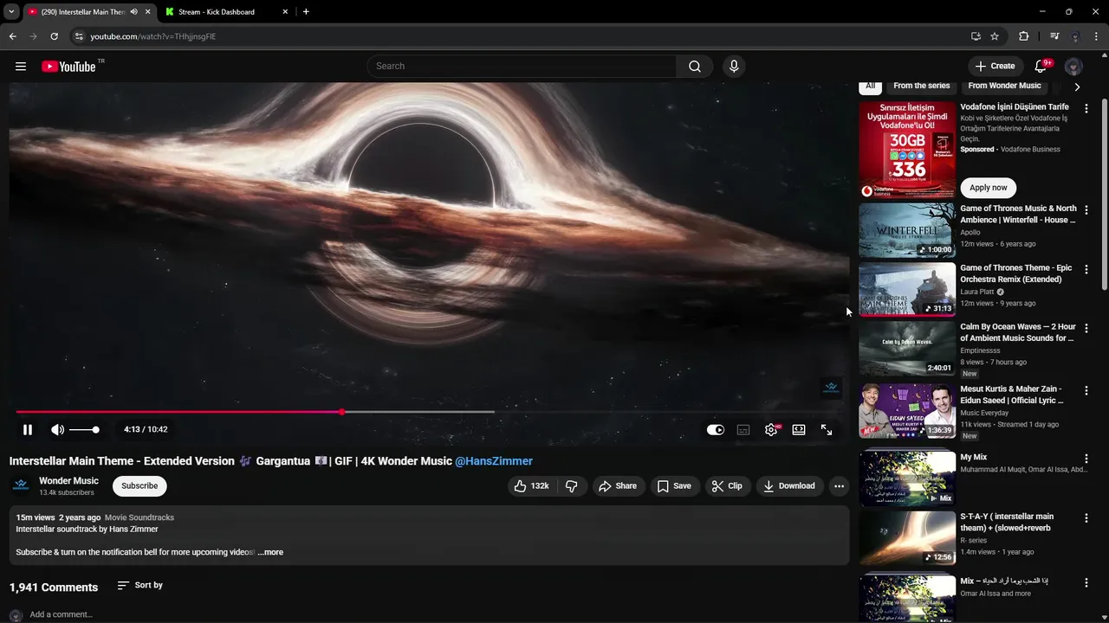Switch to theater mode
The image size is (1109, 623).
[799, 430]
